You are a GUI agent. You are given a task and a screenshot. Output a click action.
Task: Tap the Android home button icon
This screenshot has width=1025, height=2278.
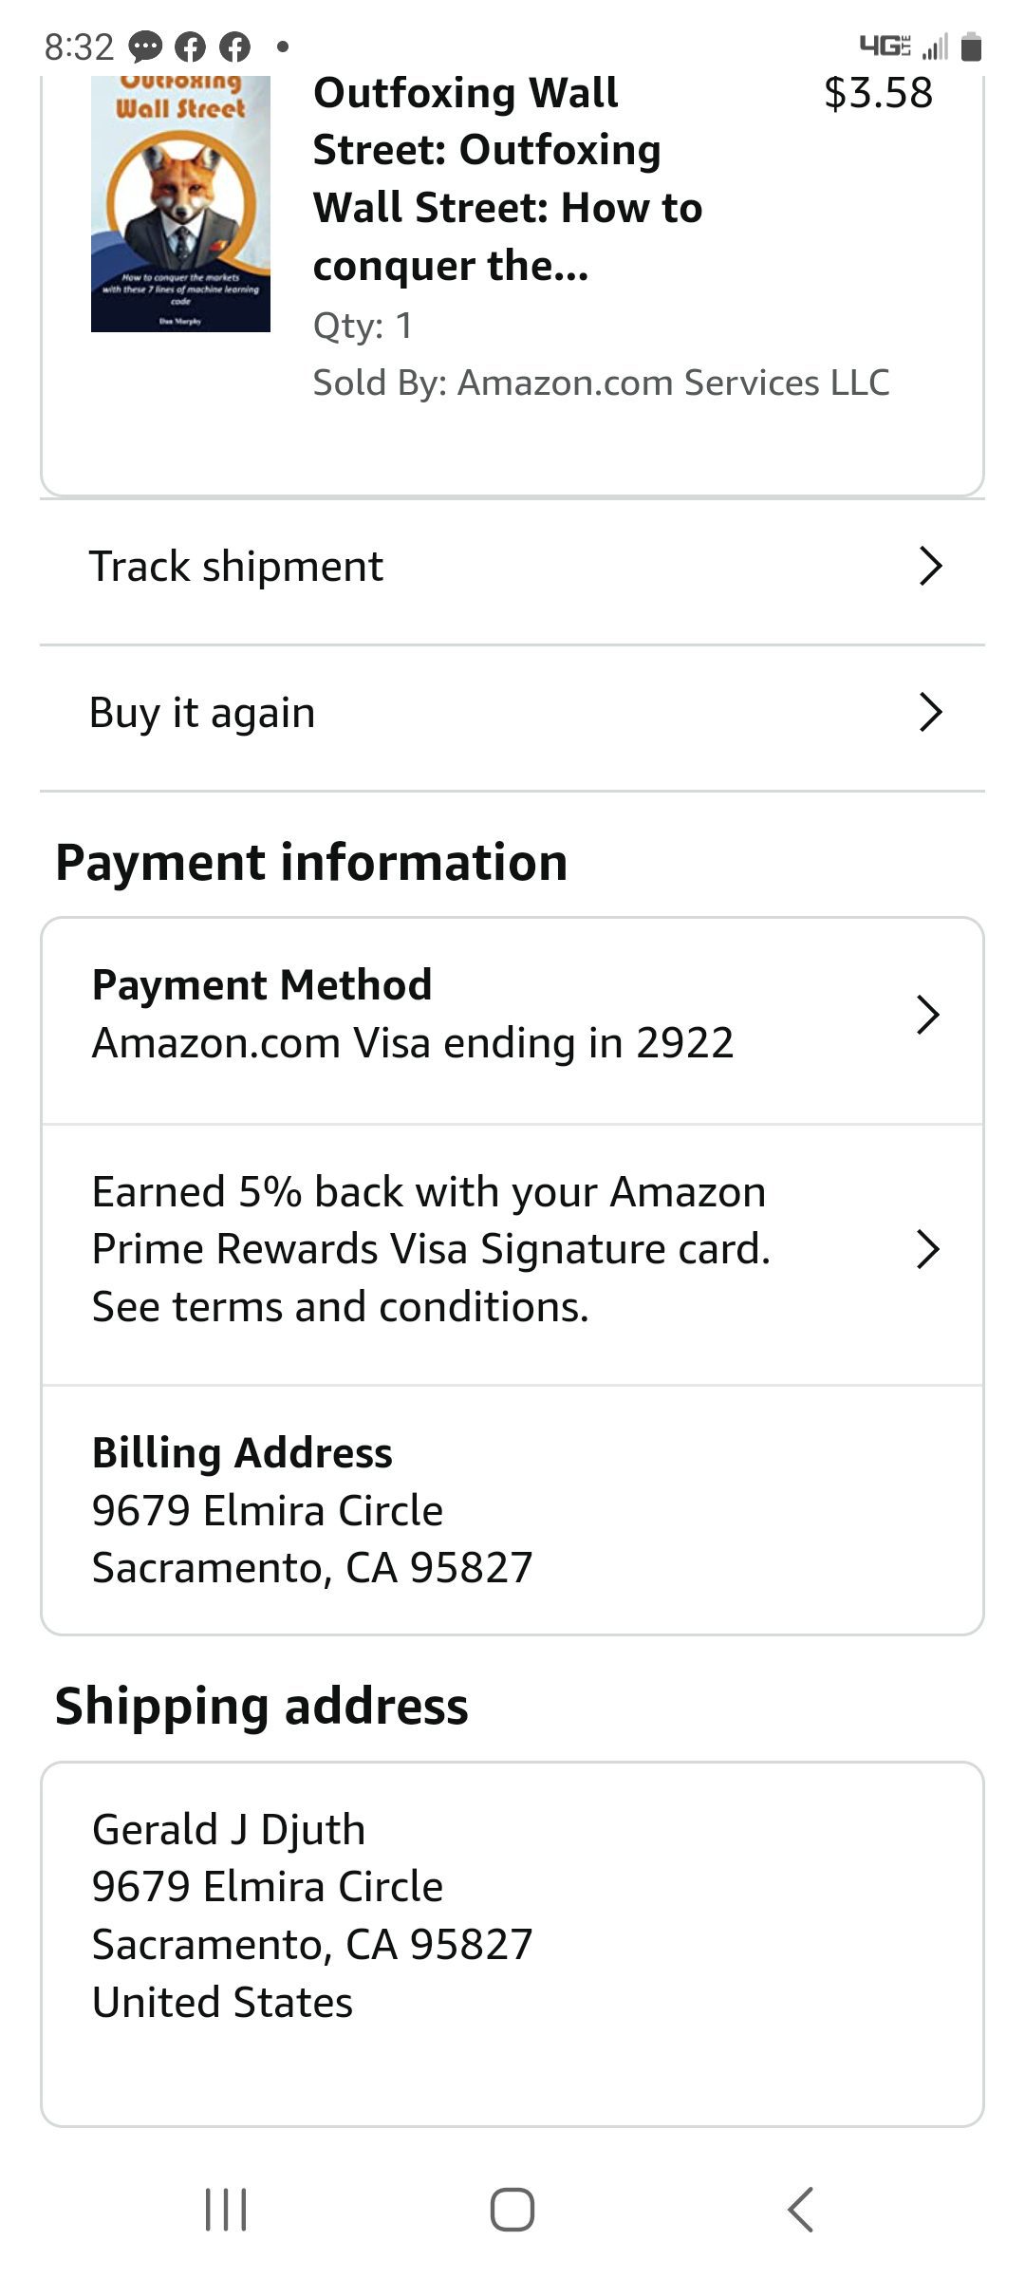click(x=512, y=2210)
